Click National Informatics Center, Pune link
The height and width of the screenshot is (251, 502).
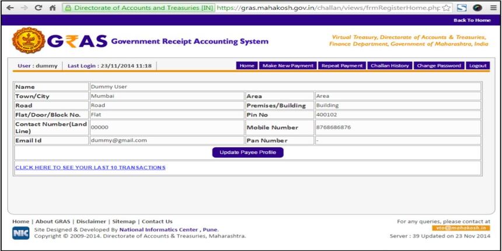[169, 229]
